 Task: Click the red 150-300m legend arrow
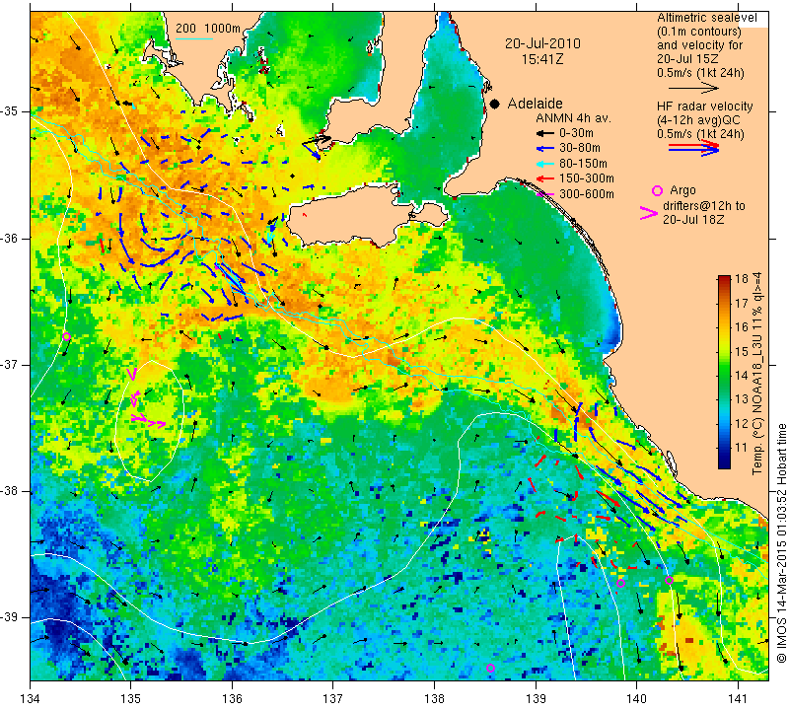pyautogui.click(x=544, y=178)
